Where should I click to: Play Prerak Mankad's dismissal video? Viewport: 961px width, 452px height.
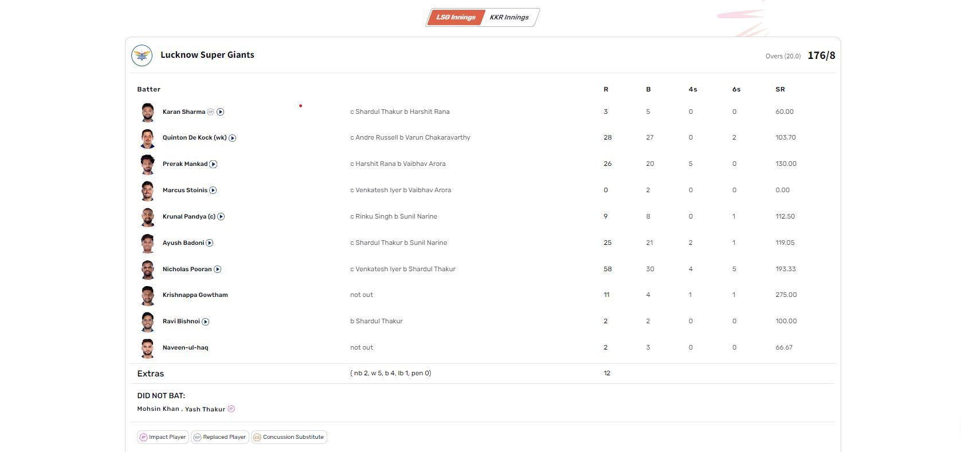(x=213, y=164)
